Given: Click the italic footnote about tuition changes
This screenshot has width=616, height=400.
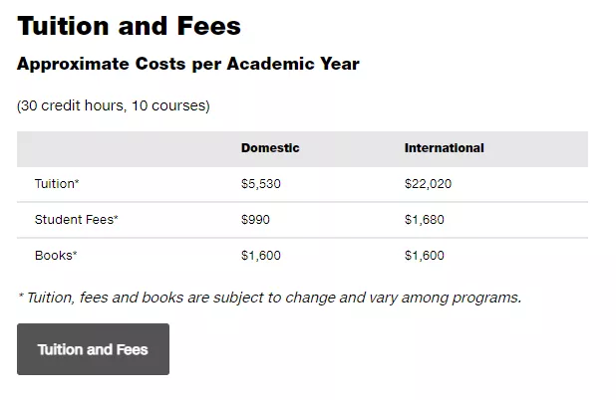Looking at the screenshot, I should point(270,298).
